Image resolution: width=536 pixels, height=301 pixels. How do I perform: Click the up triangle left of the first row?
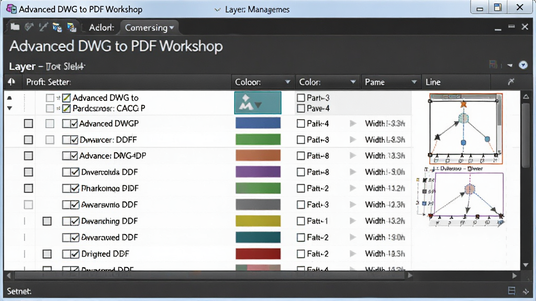click(x=9, y=98)
